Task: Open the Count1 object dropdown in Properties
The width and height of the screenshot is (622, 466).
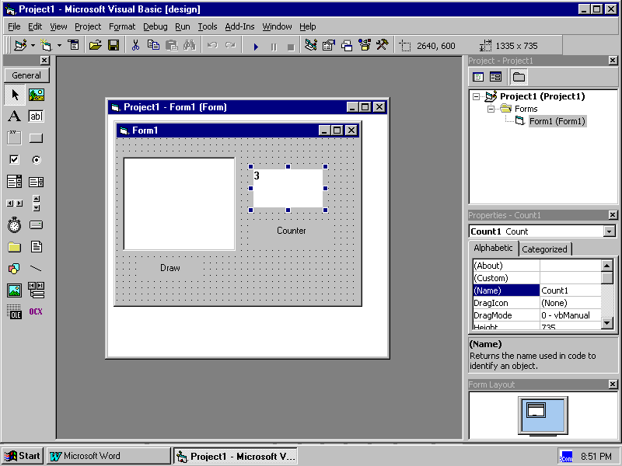Action: [x=610, y=231]
